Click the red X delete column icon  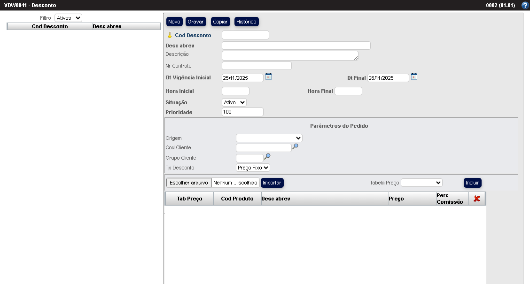point(476,199)
